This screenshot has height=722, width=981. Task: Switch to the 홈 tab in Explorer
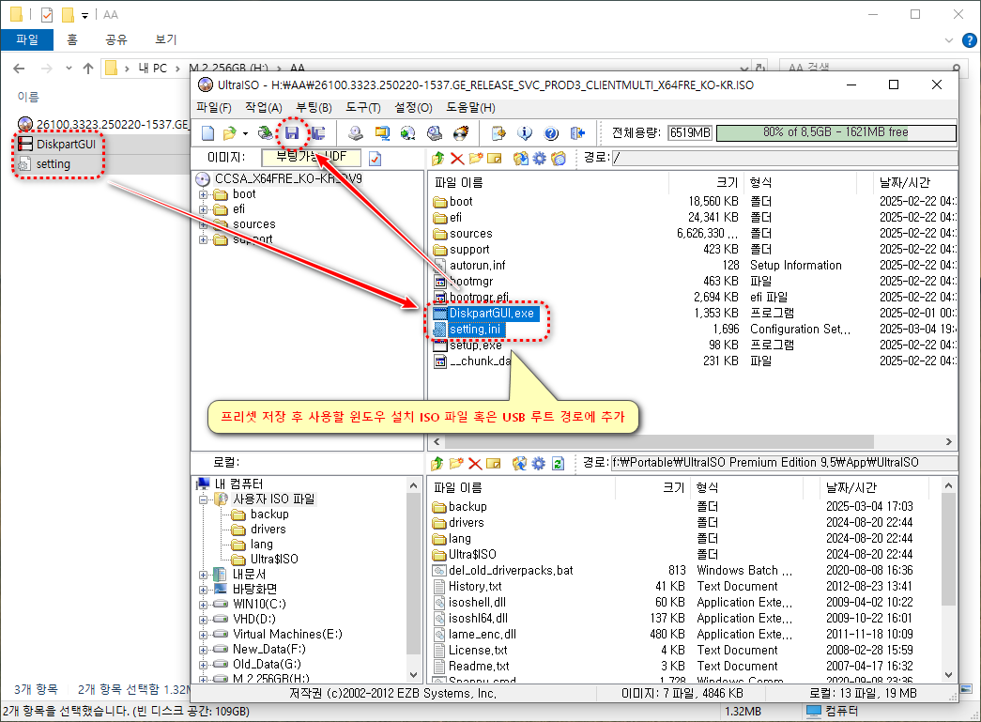click(x=72, y=39)
